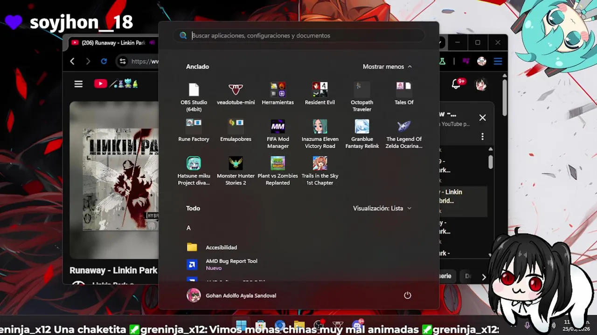
Task: Click the browser forward arrow
Action: (88, 61)
